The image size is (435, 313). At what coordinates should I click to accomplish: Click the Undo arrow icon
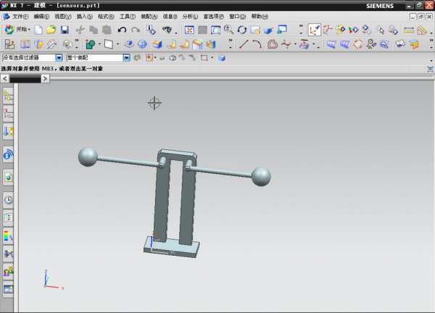point(121,30)
